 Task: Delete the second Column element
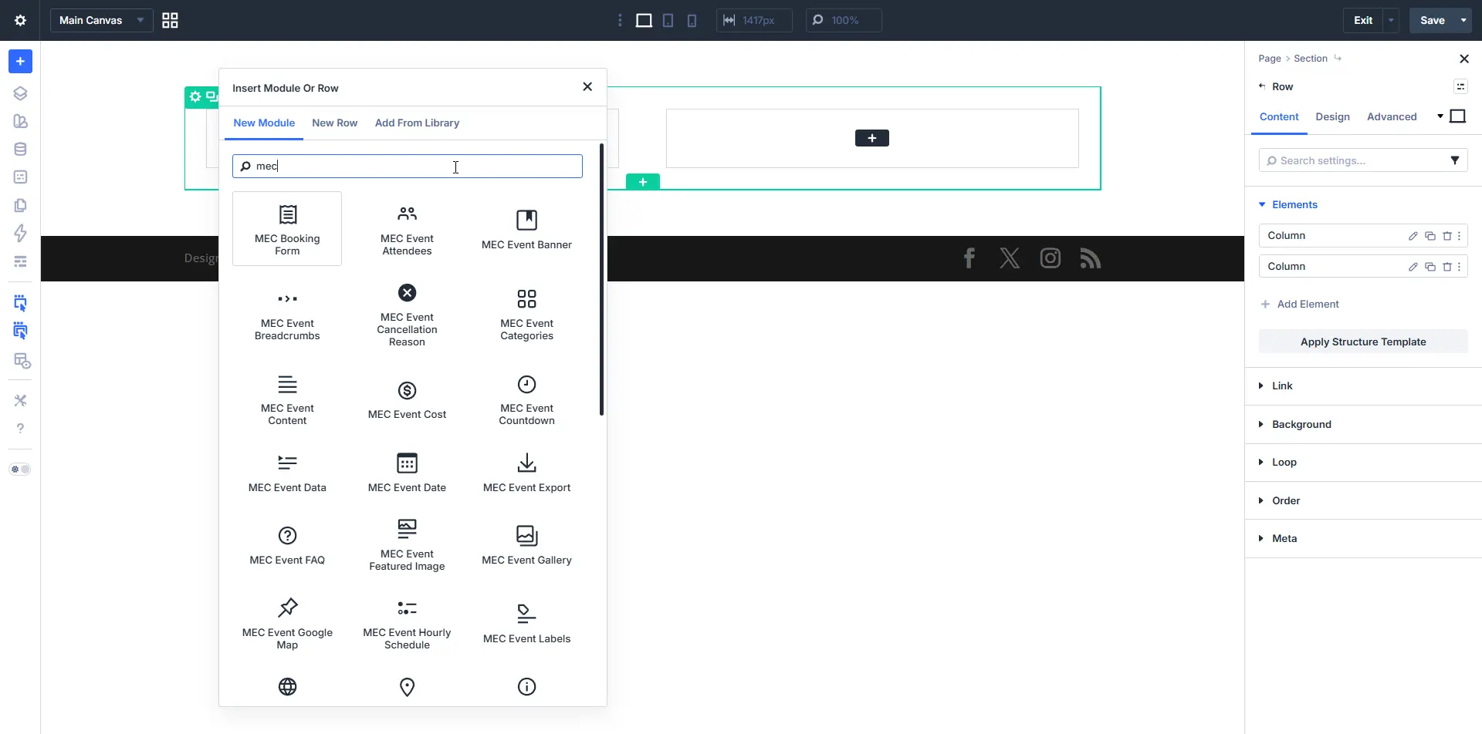1447,267
